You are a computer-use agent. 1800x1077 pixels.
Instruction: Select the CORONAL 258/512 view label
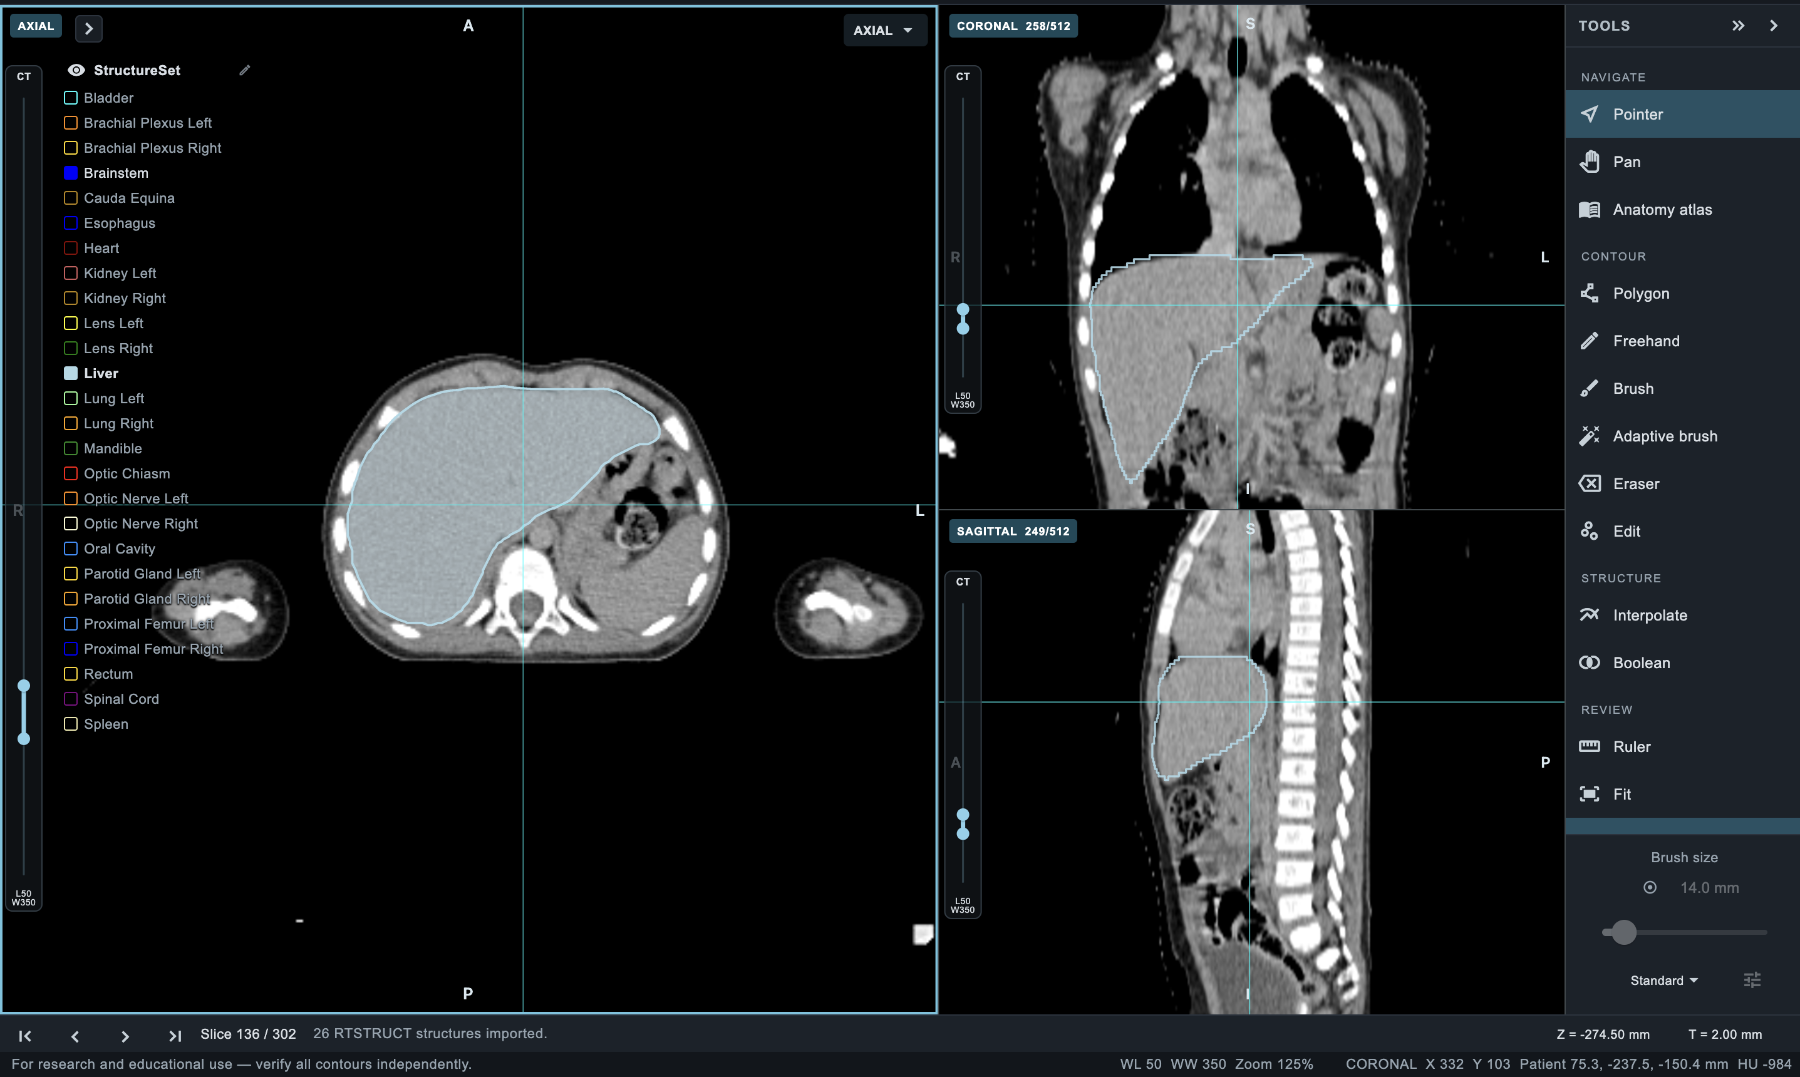tap(1013, 26)
